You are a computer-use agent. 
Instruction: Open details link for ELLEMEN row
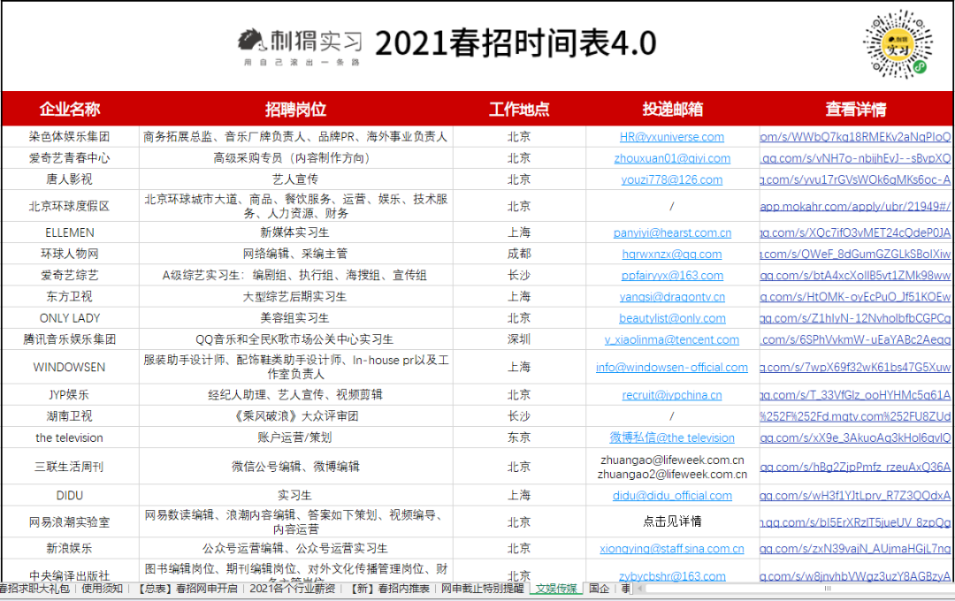coord(855,232)
